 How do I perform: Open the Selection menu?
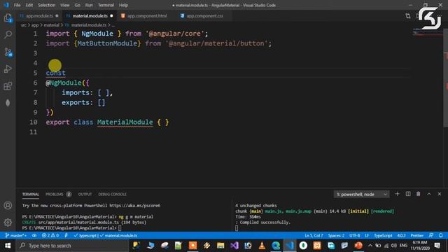click(47, 5)
